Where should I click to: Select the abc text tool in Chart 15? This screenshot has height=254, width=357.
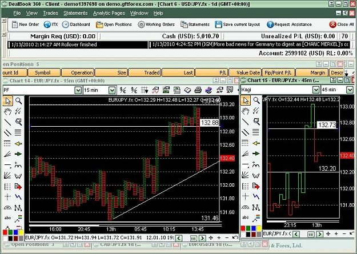[x=246, y=217]
